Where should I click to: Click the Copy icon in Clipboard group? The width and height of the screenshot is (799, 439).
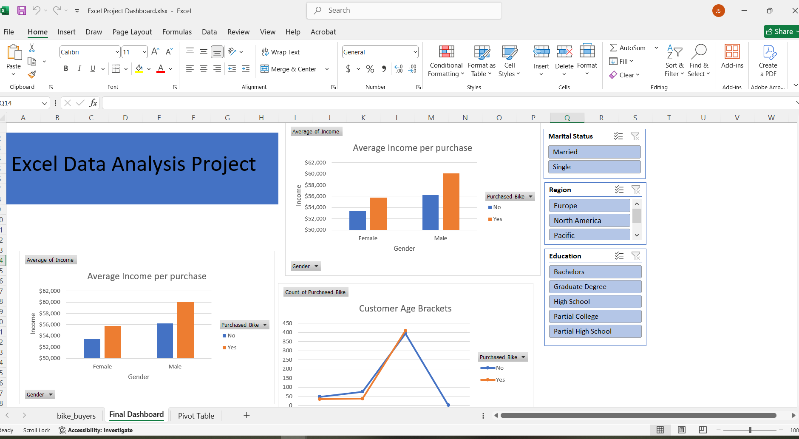point(32,61)
